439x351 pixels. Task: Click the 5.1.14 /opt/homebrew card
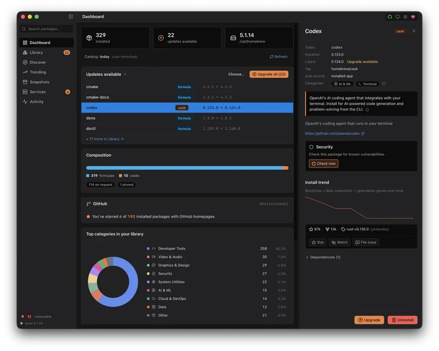click(259, 38)
